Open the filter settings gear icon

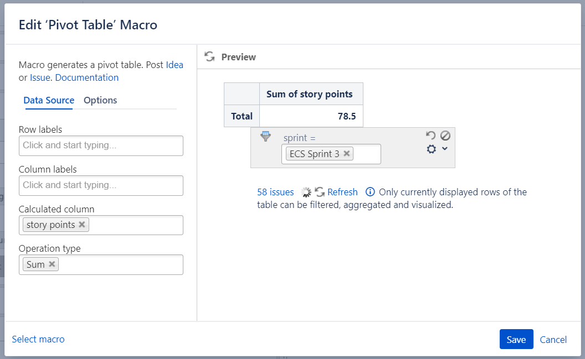[432, 149]
